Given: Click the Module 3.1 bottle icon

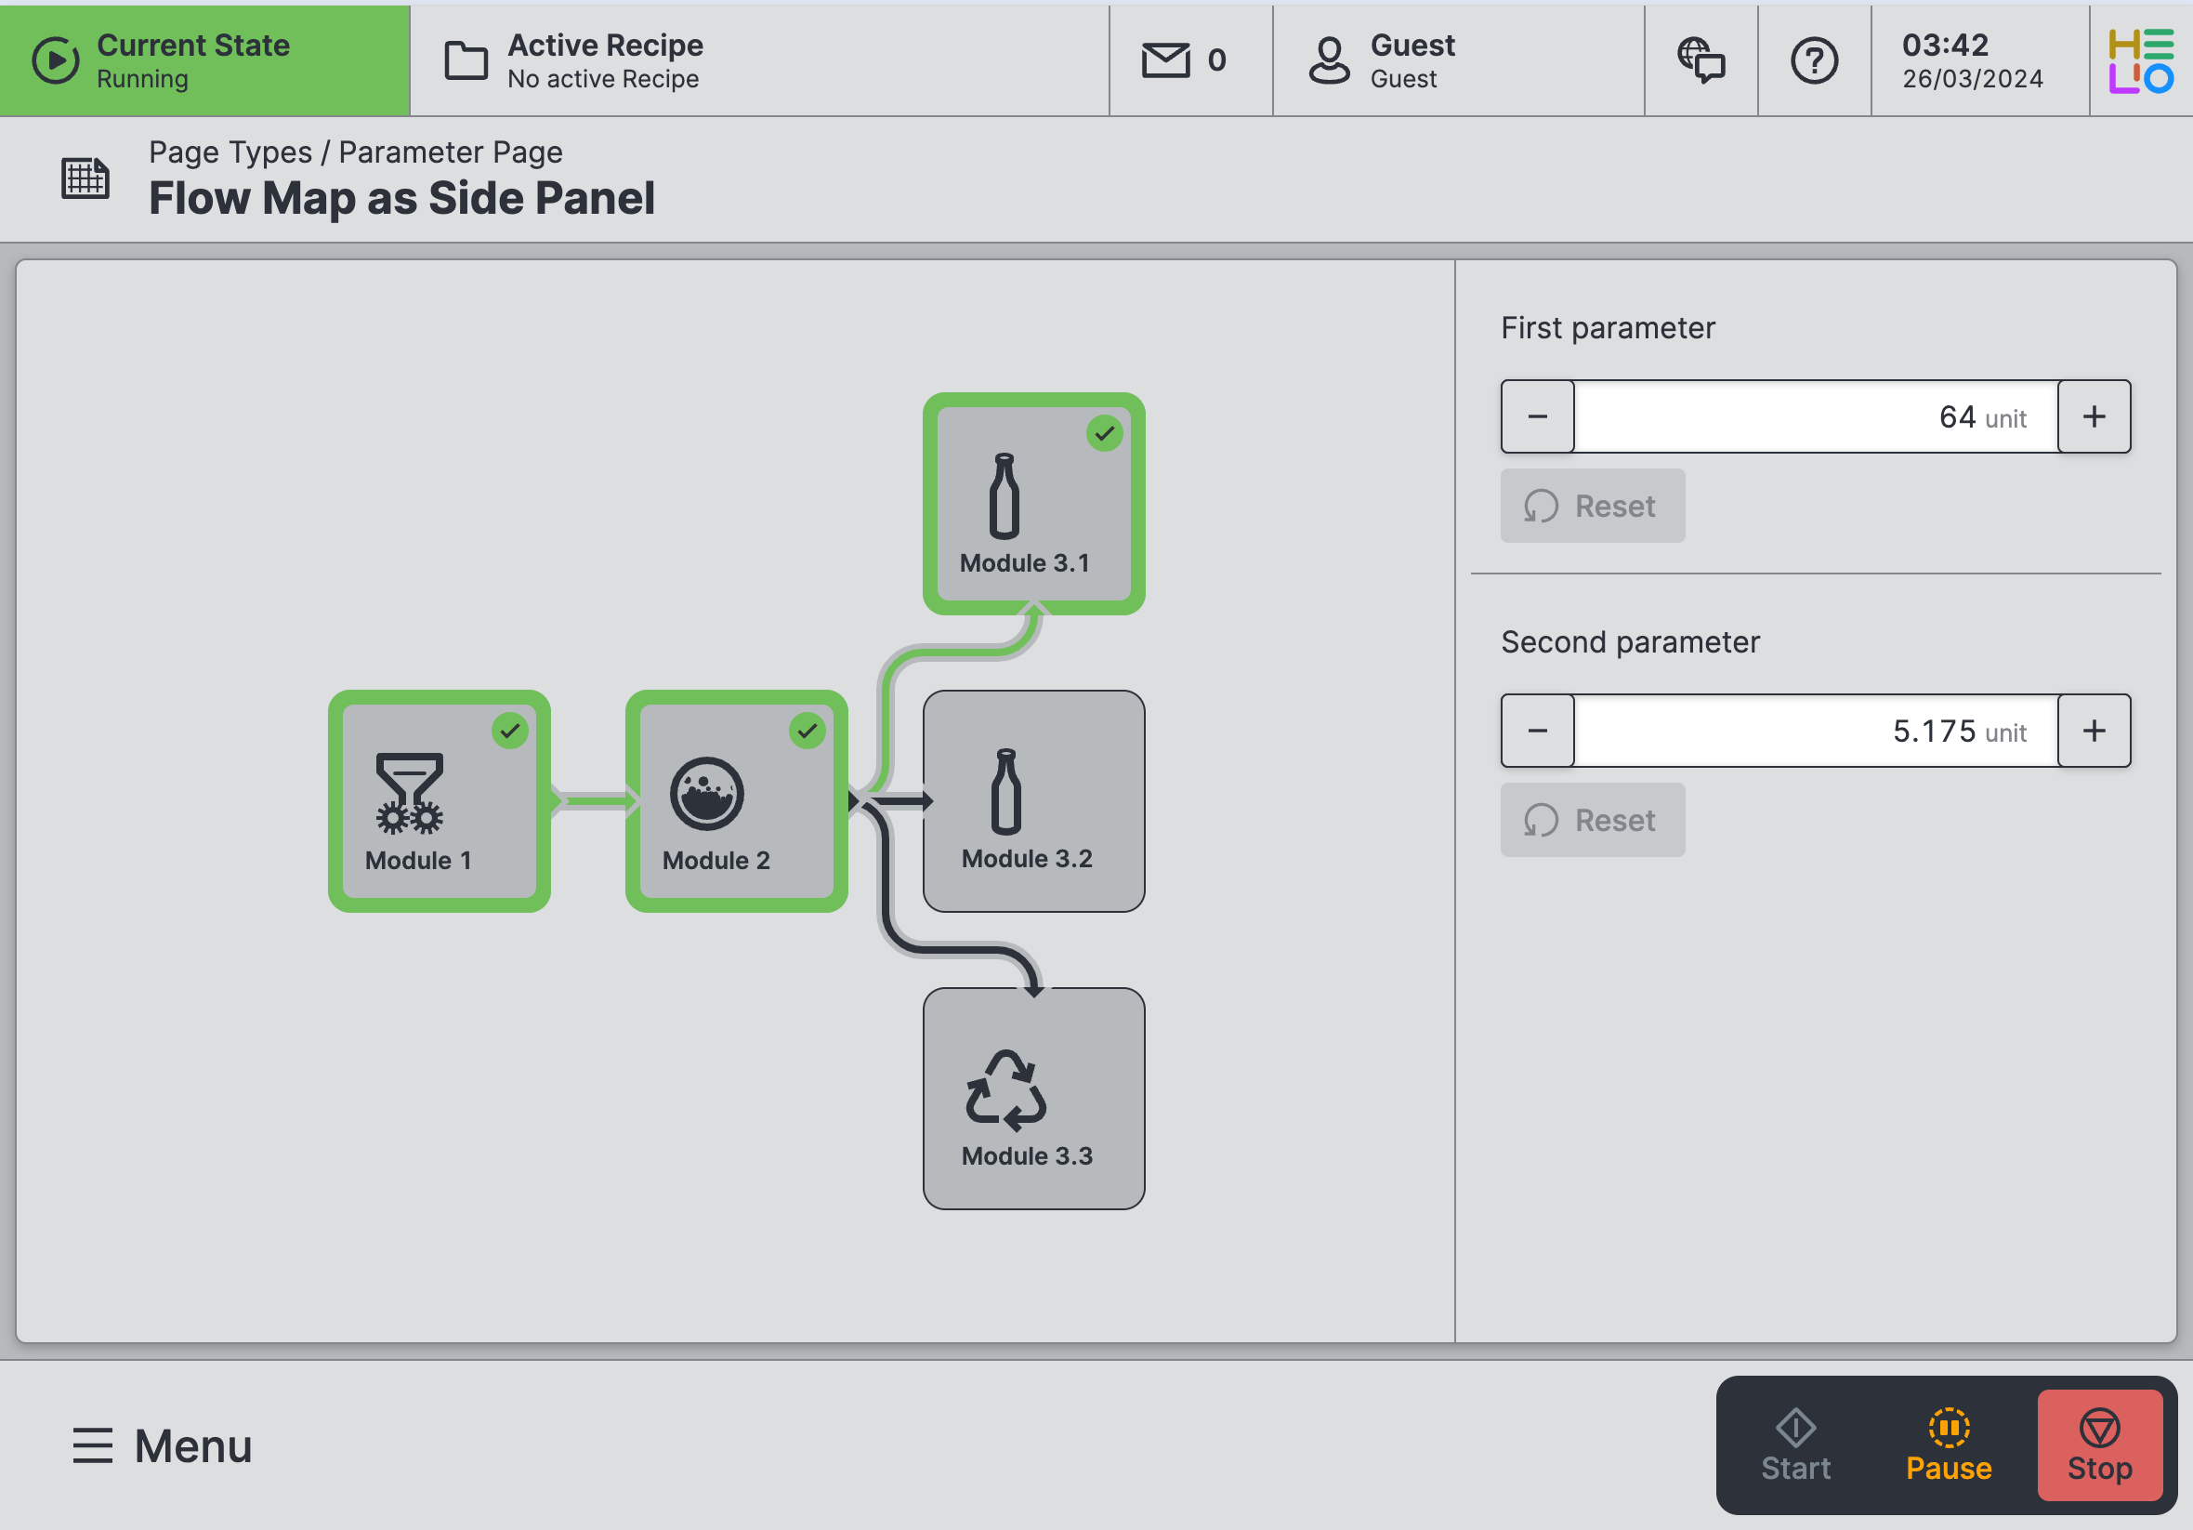Looking at the screenshot, I should 1004,496.
